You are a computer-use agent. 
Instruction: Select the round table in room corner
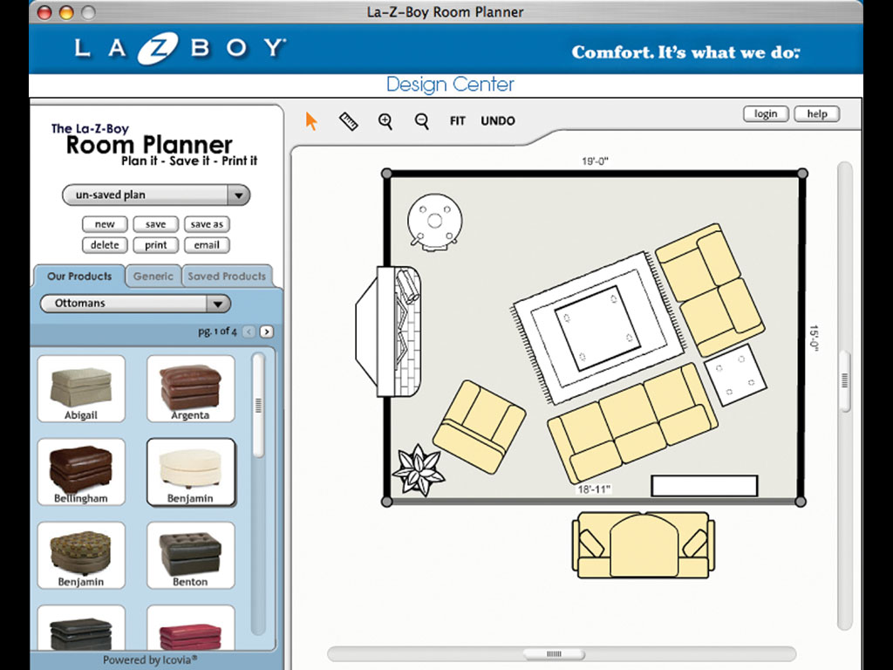434,222
